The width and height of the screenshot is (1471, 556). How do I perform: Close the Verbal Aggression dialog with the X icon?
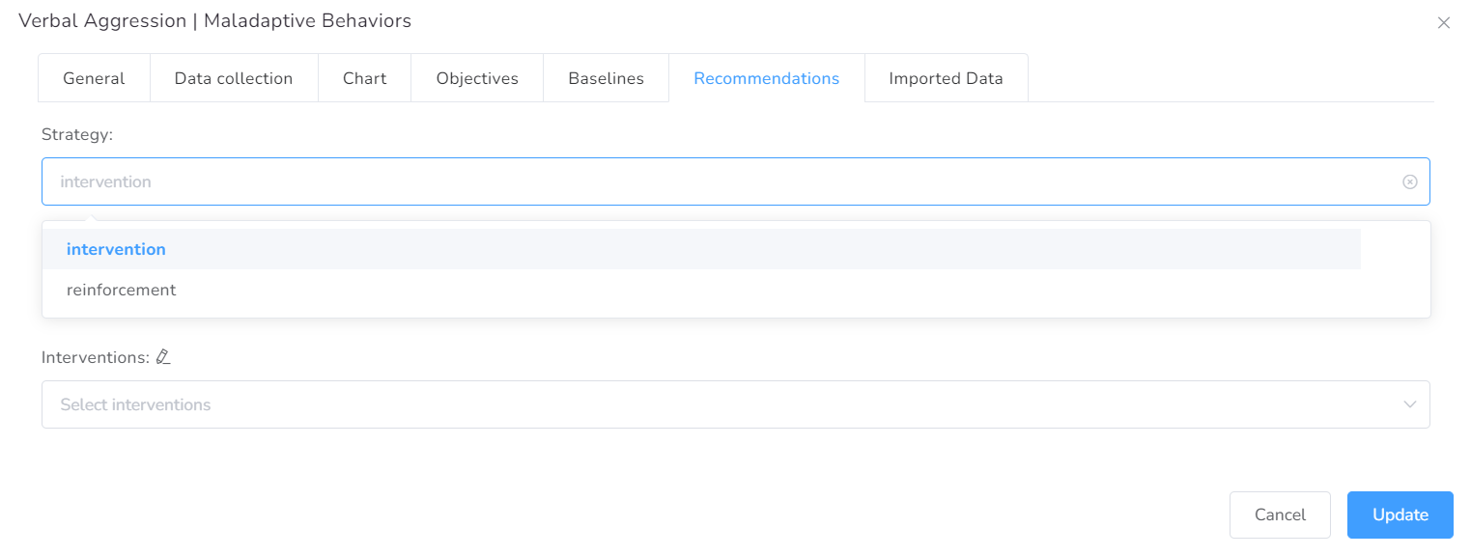click(1444, 22)
